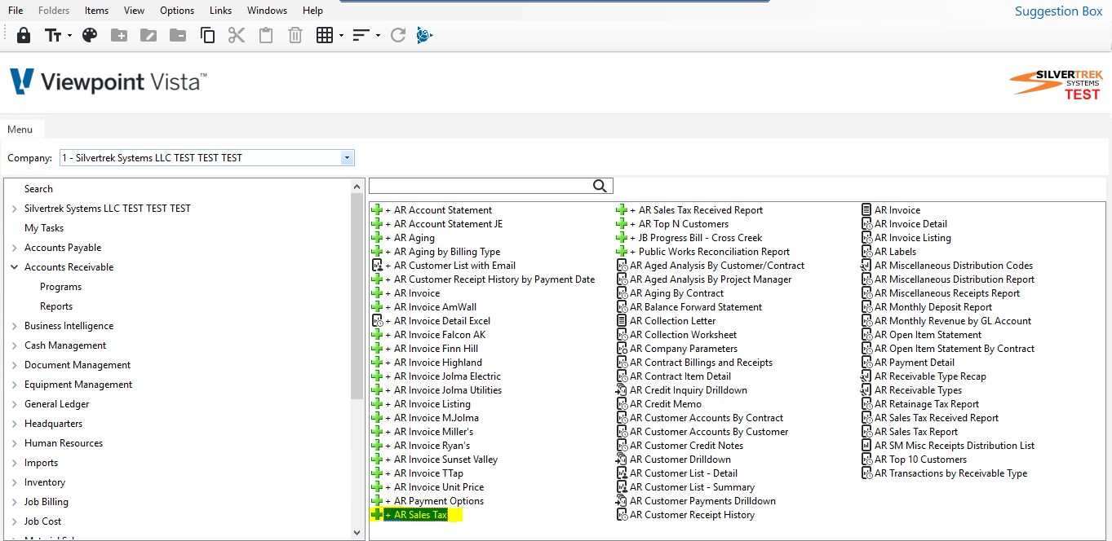Open grid view dropdown arrow
Viewport: 1112px width, 541px height.
pos(341,36)
